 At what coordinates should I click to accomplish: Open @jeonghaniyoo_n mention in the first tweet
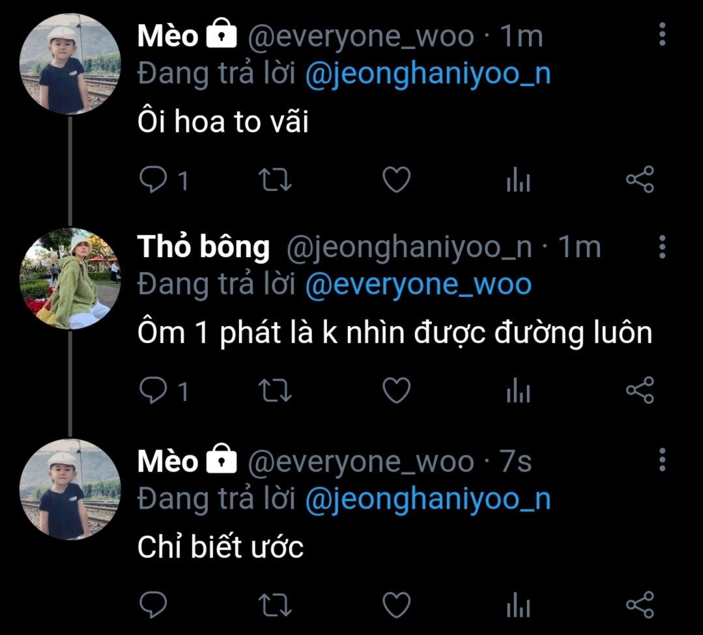click(427, 74)
